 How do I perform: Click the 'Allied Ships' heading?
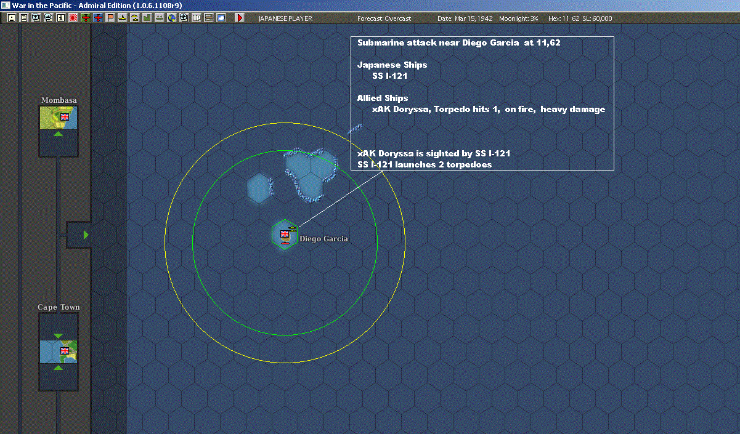383,98
